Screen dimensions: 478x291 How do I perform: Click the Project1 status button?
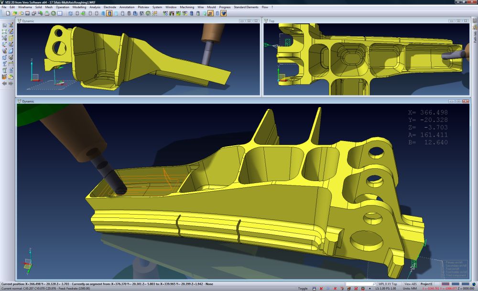pos(426,284)
